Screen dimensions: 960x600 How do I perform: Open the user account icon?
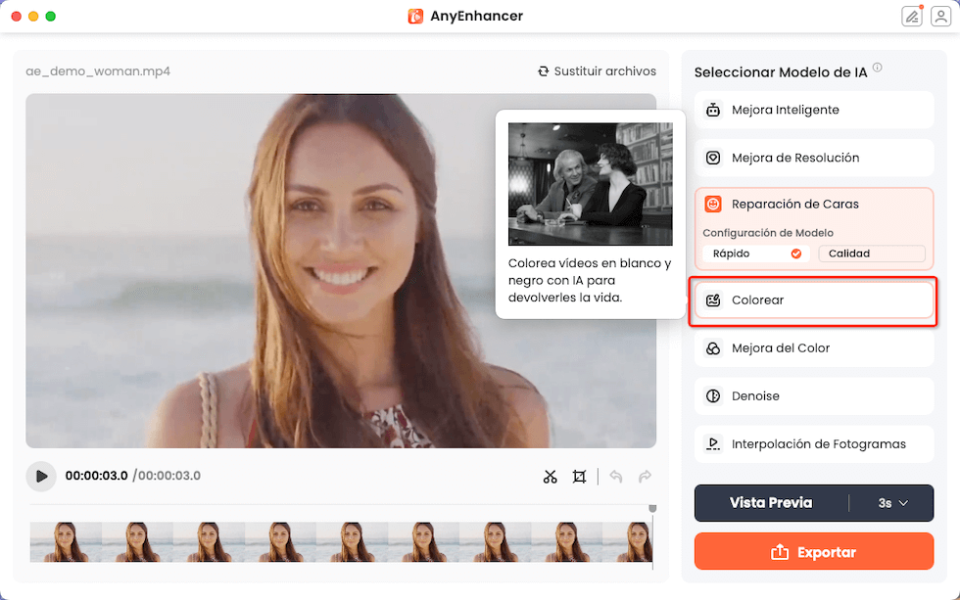coord(942,16)
